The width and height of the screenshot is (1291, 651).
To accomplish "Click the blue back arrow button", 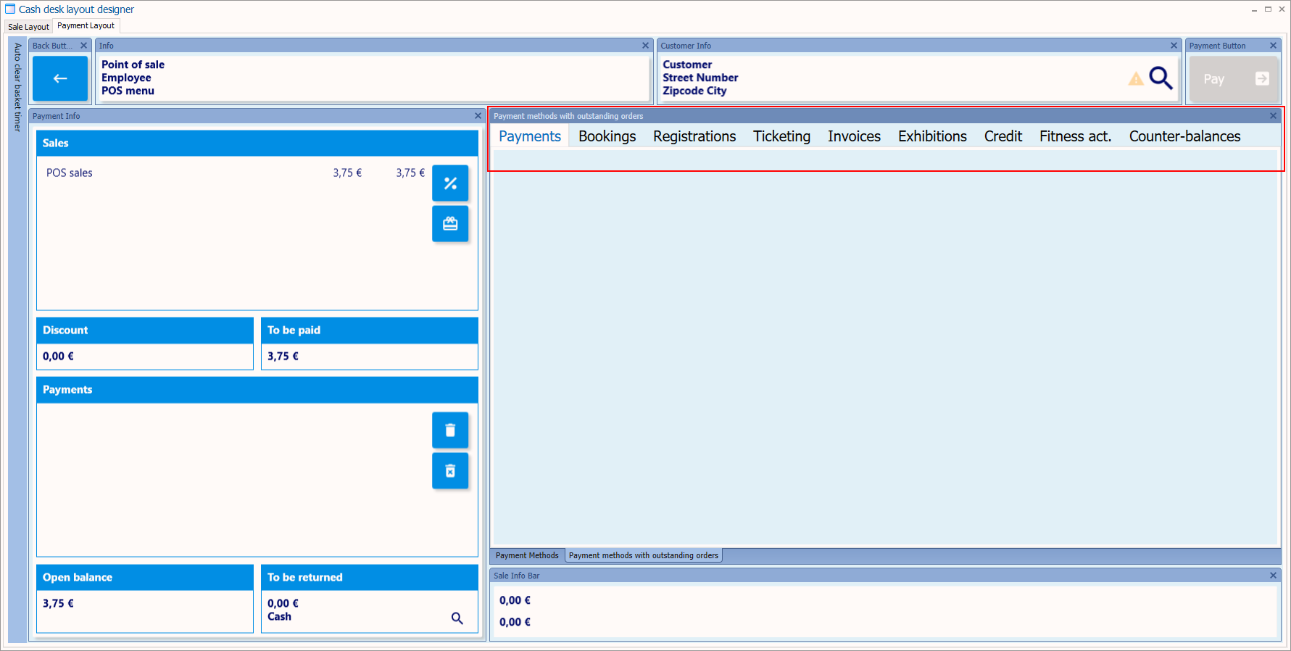I will pos(60,78).
